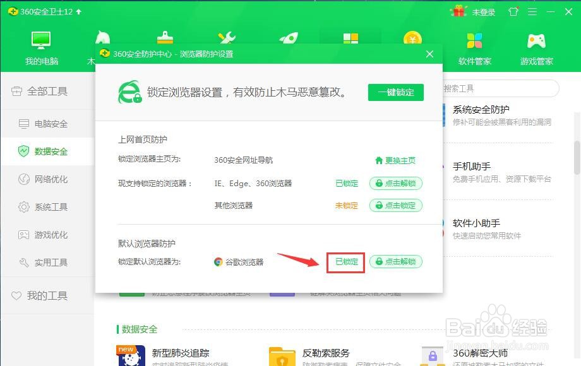Click the Chrome icon beside 谷歌浏览器
The width and height of the screenshot is (581, 366).
[x=219, y=262]
